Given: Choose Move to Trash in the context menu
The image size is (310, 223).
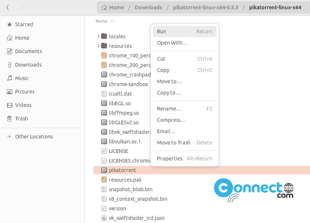Looking at the screenshot, I should pyautogui.click(x=185, y=143).
